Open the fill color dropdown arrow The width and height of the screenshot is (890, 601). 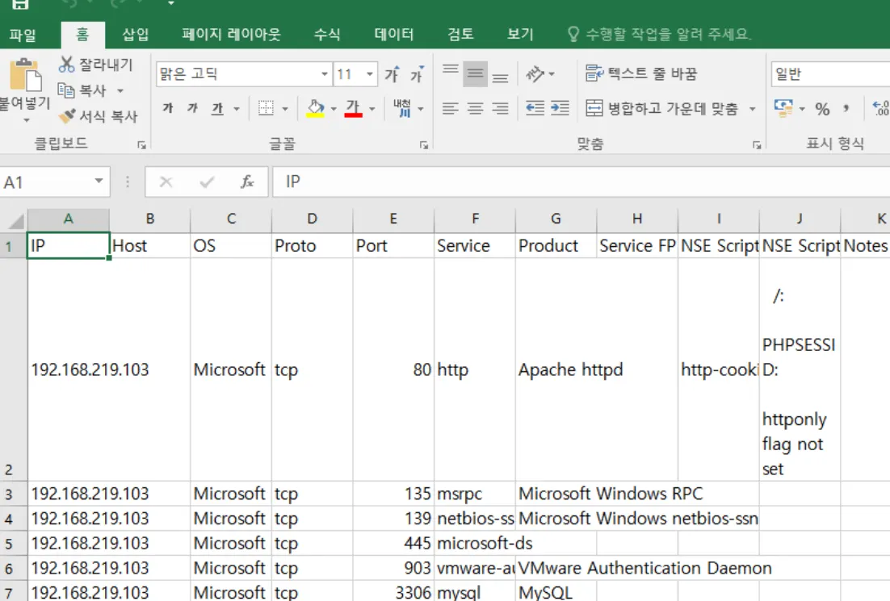pyautogui.click(x=334, y=108)
